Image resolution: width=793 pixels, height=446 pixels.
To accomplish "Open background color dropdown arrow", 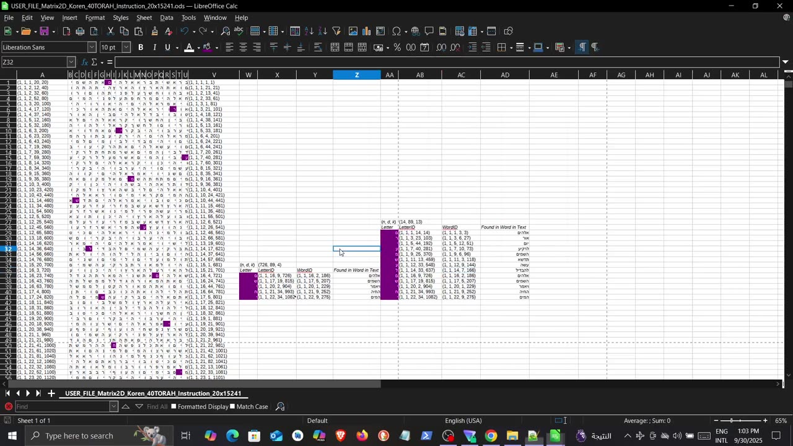I will [x=216, y=47].
